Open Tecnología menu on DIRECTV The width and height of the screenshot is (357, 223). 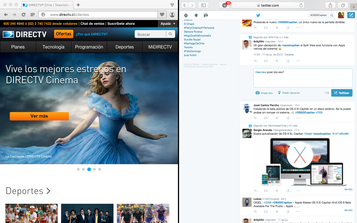pos(54,47)
